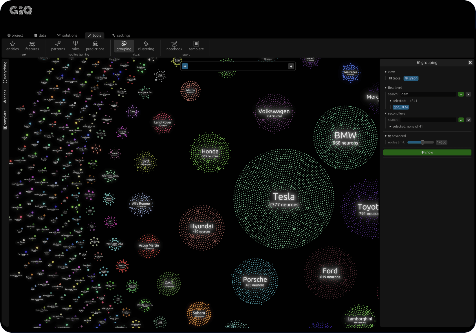Select the Hyundai cluster
Screen dimensions: 476x333
point(202,228)
